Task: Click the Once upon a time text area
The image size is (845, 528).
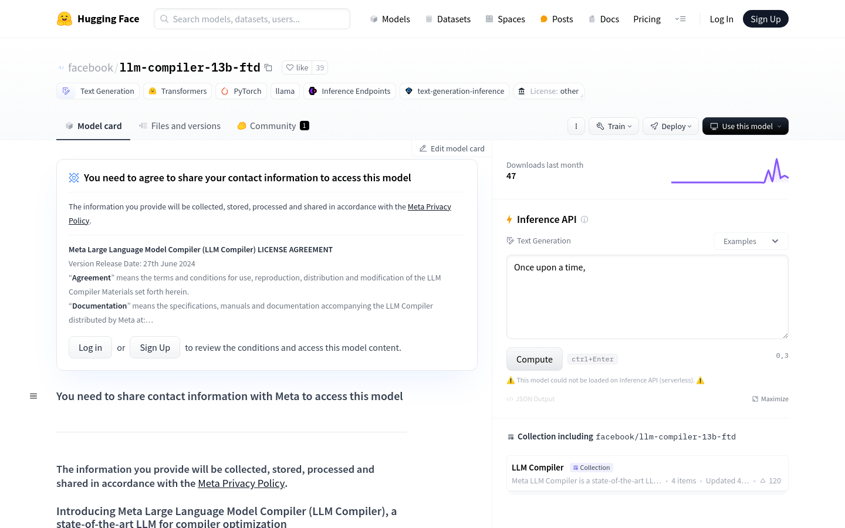Action: (647, 297)
